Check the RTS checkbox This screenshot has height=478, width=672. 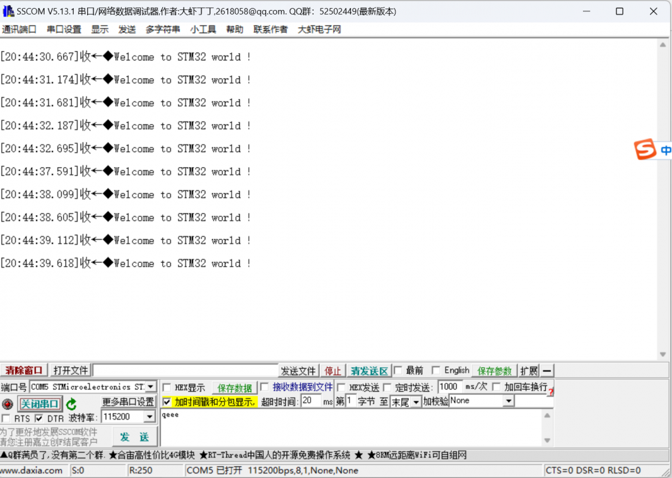coord(5,416)
